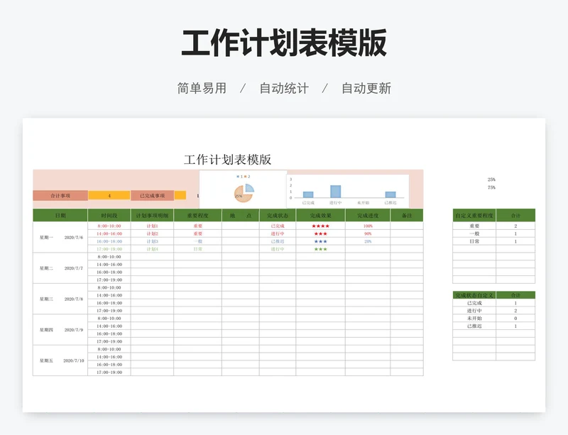Click the bar above 已推迟 in chart

390,194
